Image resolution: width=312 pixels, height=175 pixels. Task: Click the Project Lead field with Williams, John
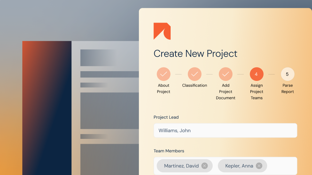pos(225,130)
